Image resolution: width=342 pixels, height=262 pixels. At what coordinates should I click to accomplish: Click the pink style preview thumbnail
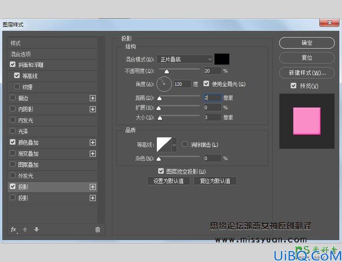[307, 121]
